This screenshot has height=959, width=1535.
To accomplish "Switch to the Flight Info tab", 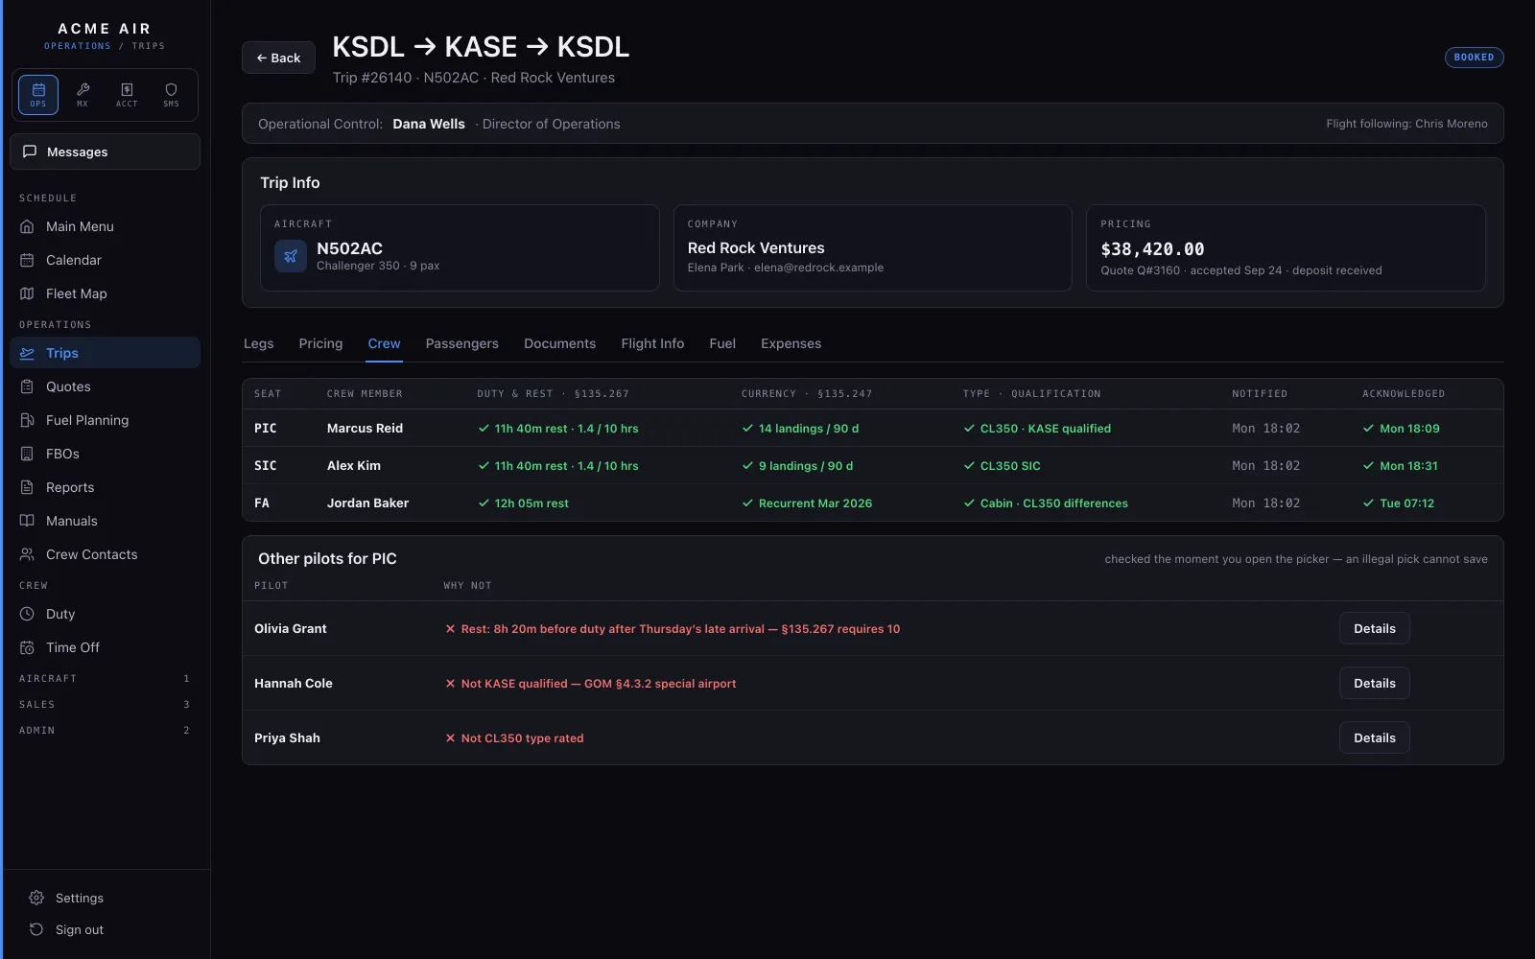I will pyautogui.click(x=652, y=343).
